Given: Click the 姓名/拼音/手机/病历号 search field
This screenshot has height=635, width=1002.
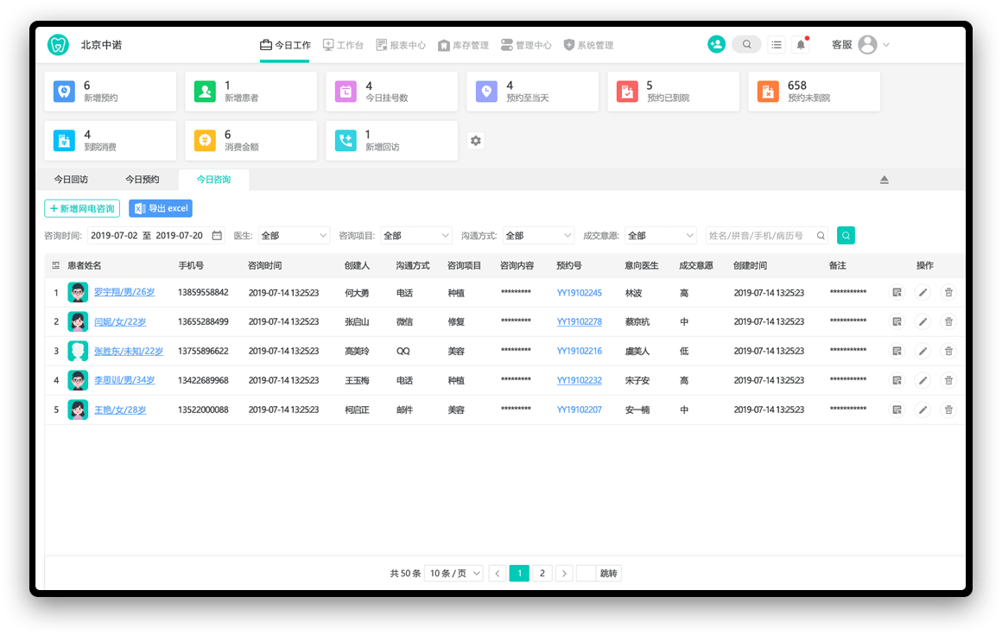Looking at the screenshot, I should coord(767,236).
